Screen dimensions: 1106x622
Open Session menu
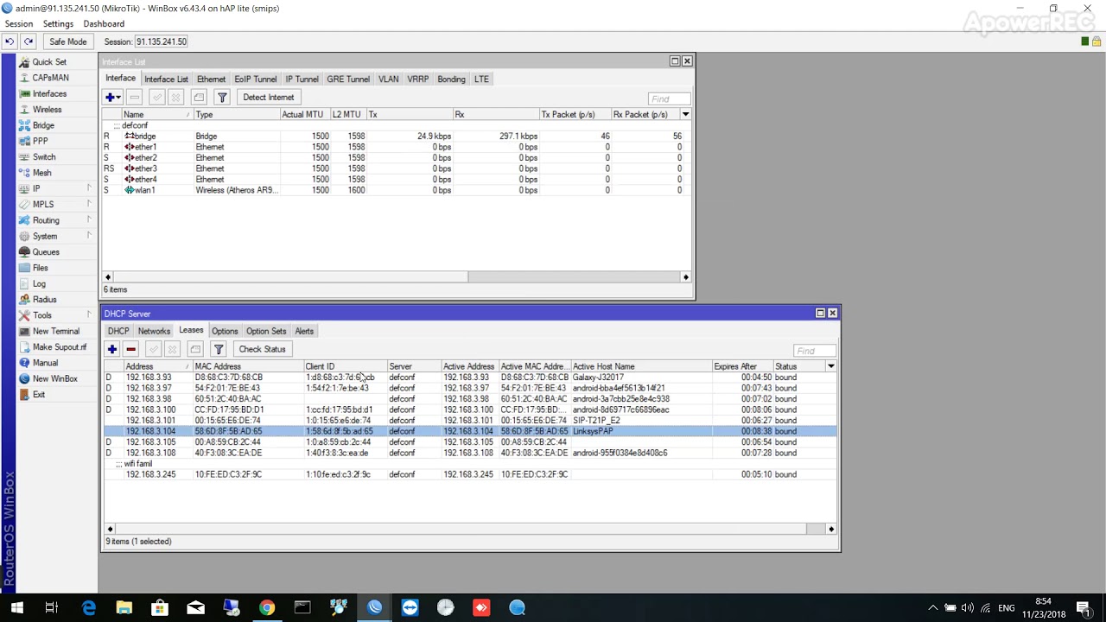pyautogui.click(x=19, y=23)
